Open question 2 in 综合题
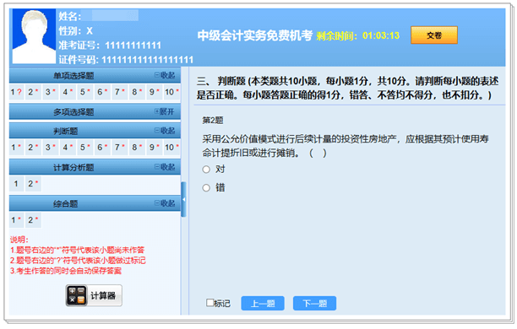This screenshot has width=517, height=329. pos(33,219)
